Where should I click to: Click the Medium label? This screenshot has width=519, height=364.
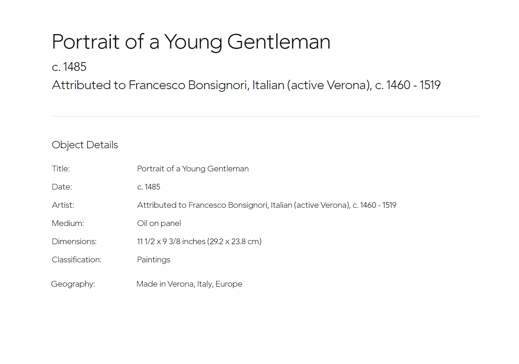tap(68, 223)
